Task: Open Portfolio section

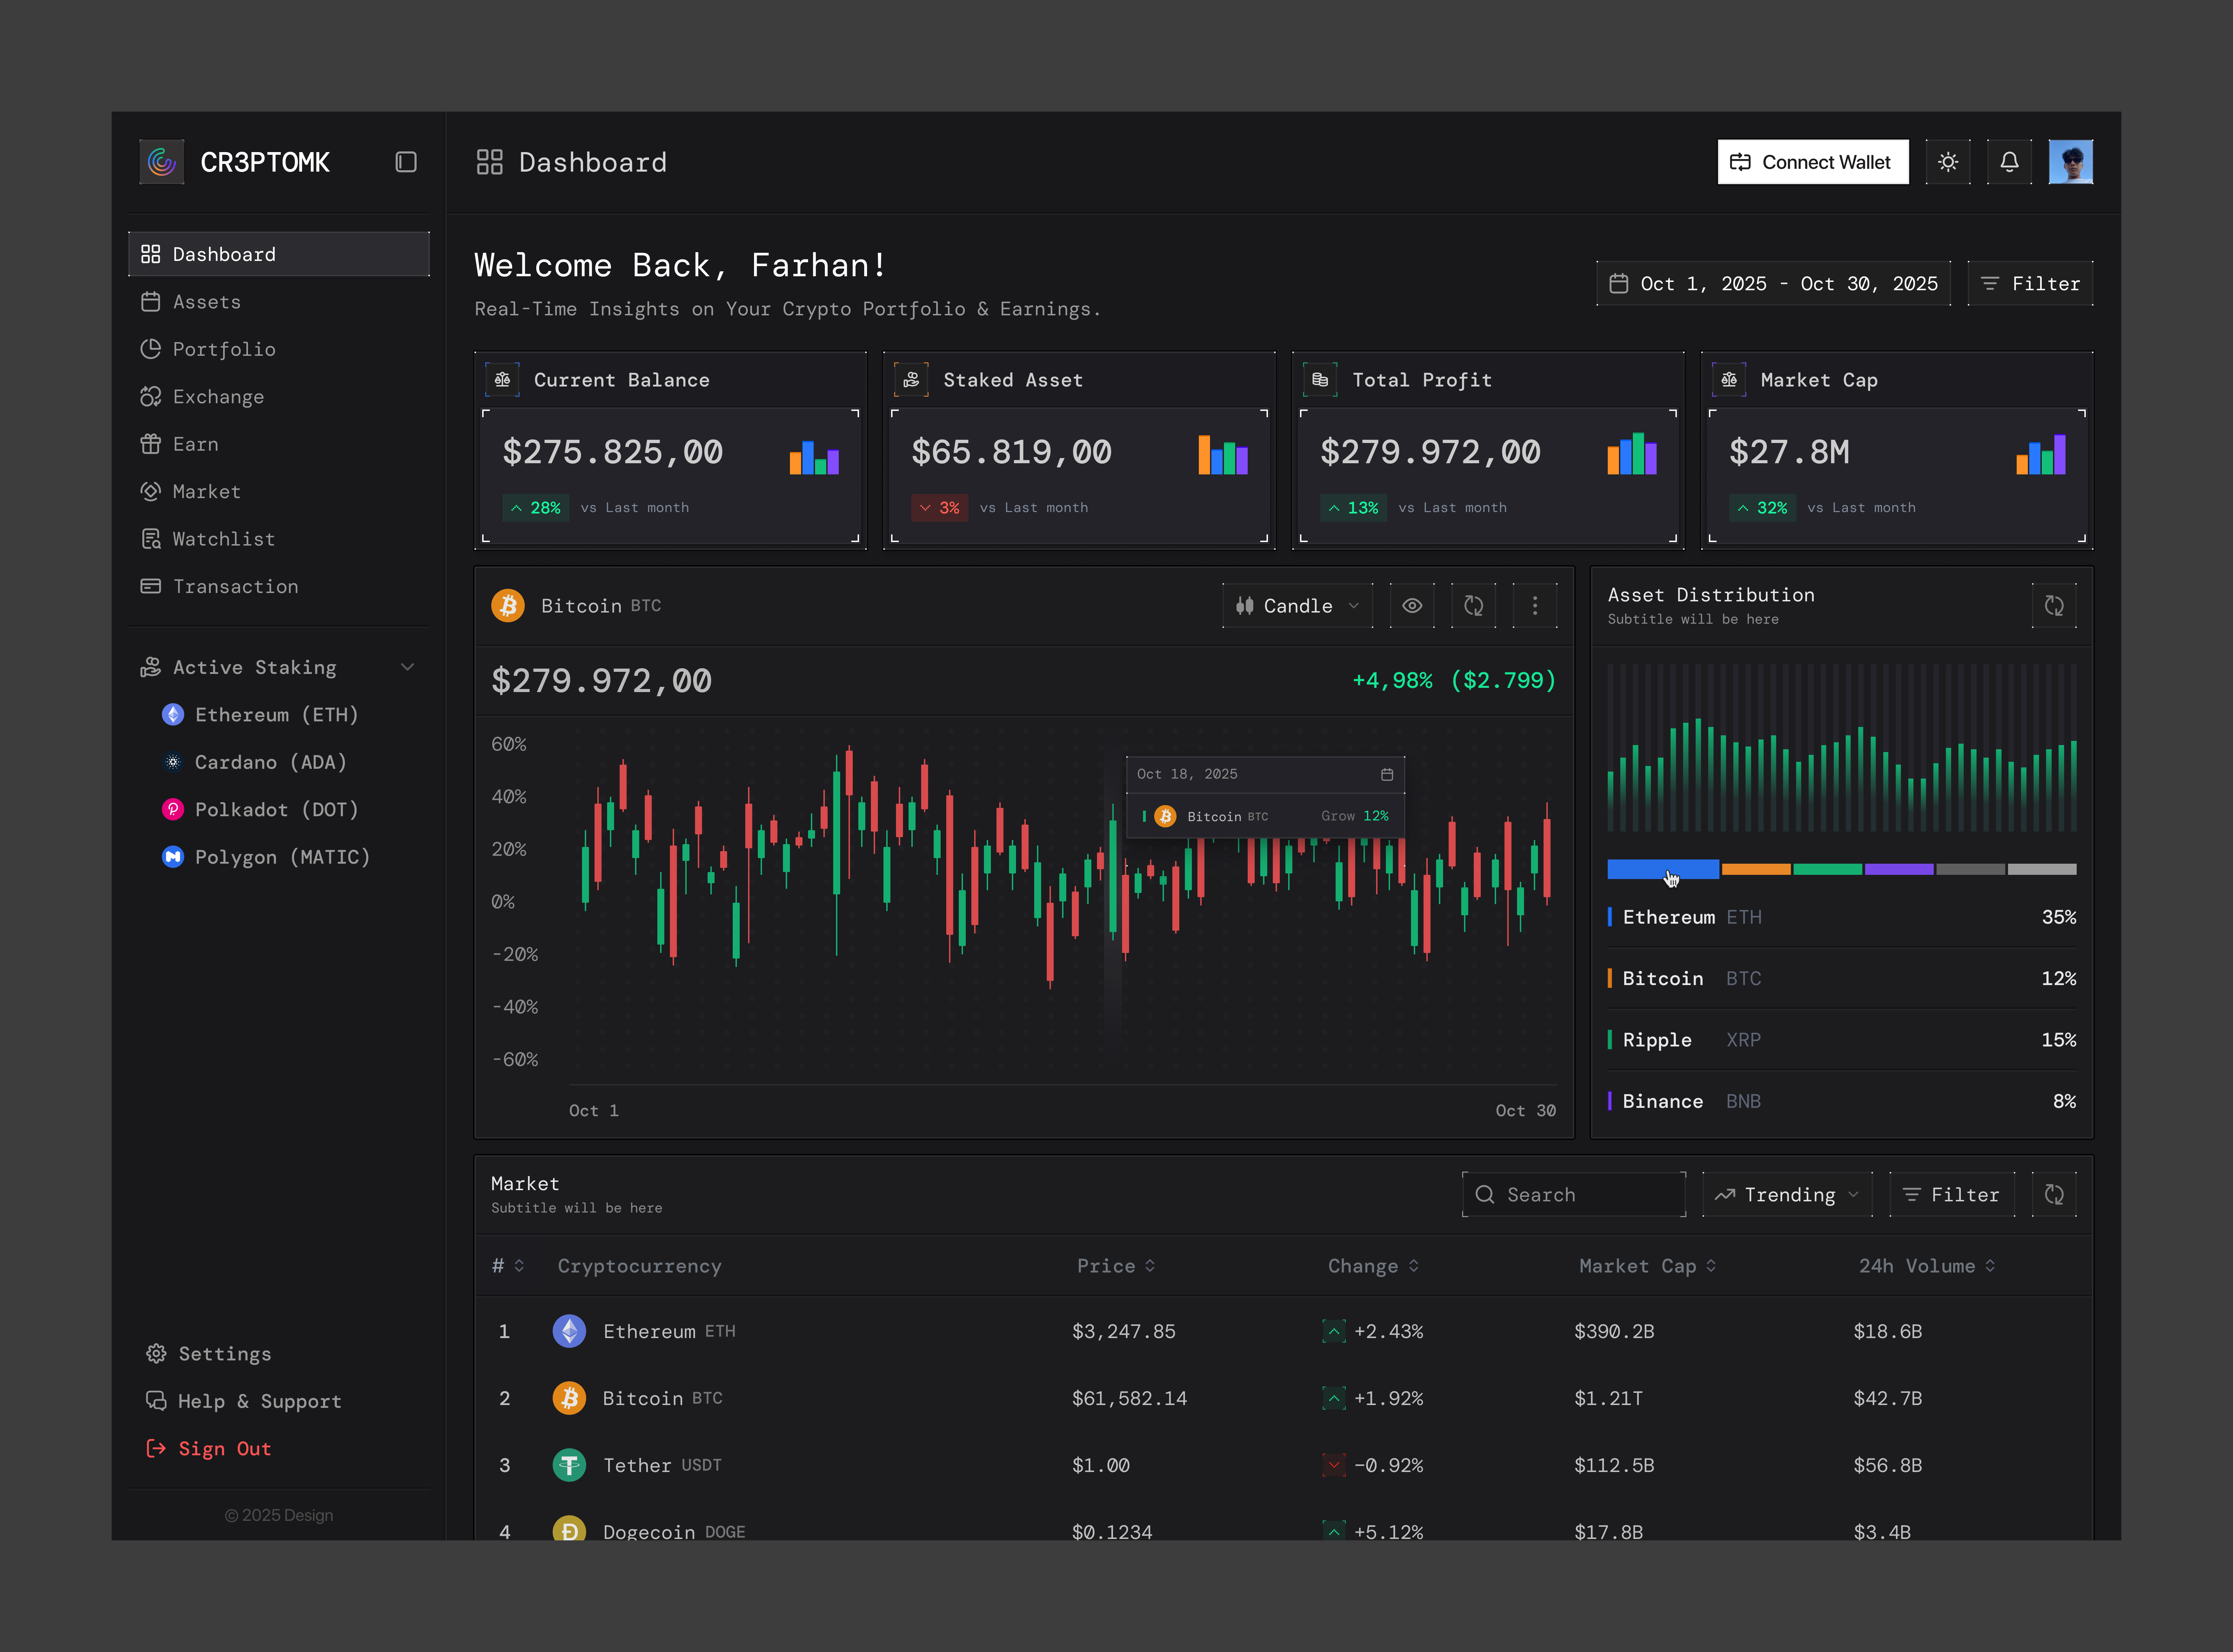Action: [279, 349]
